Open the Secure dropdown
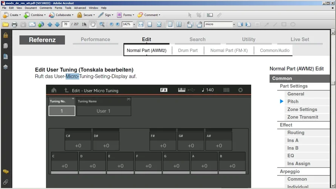The width and height of the screenshot is (336, 189). tap(86, 15)
